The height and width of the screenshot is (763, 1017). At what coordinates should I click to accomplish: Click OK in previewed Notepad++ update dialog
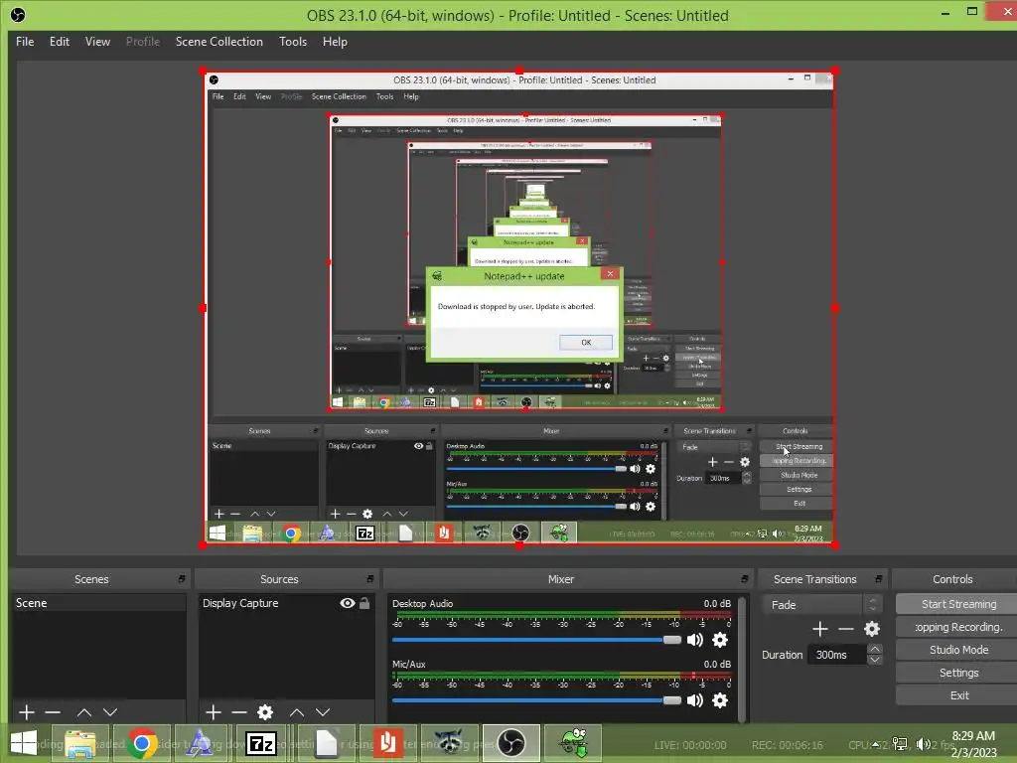[x=586, y=343]
